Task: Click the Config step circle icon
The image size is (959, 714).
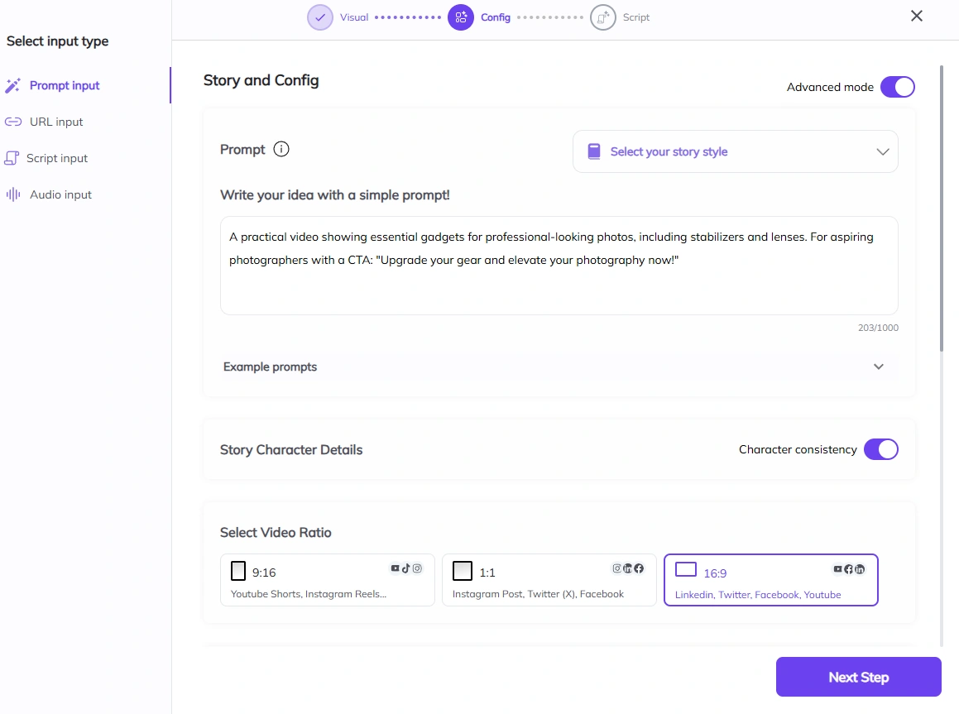Action: (461, 17)
